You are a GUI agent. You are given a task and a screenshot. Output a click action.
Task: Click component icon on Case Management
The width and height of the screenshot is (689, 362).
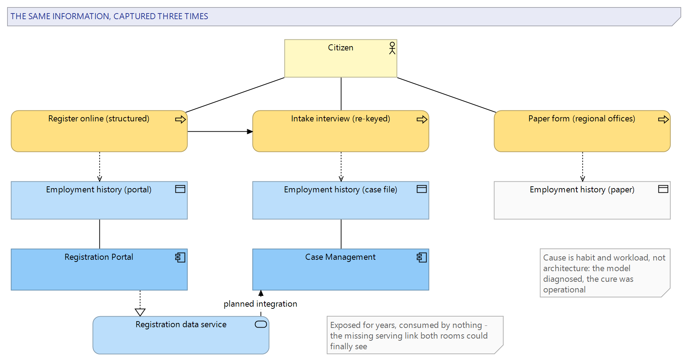tap(422, 257)
